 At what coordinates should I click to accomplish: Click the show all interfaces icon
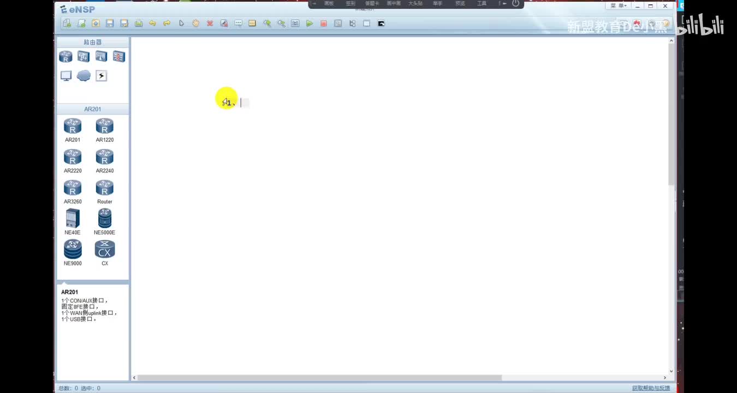point(352,23)
